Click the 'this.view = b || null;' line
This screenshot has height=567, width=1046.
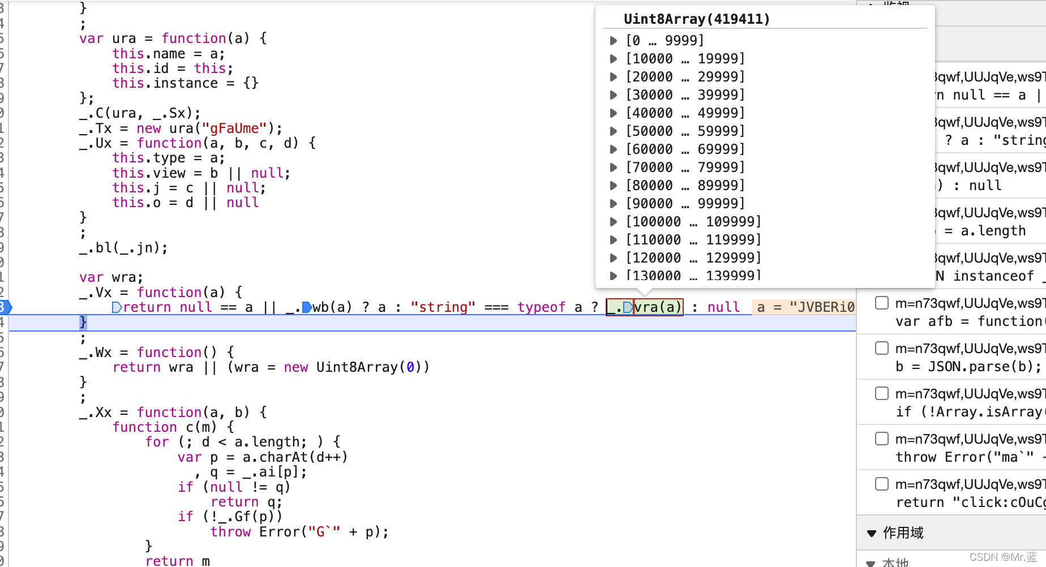pos(202,173)
